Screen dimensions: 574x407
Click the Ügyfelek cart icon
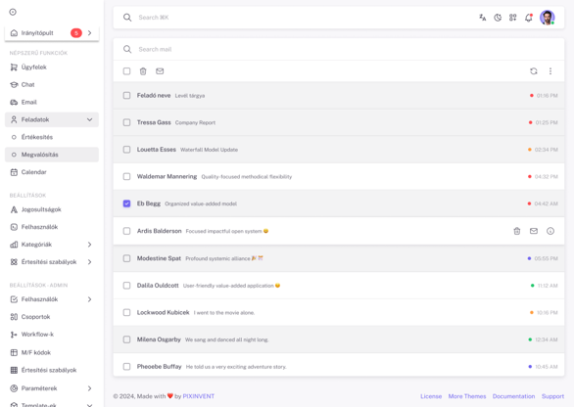[14, 67]
